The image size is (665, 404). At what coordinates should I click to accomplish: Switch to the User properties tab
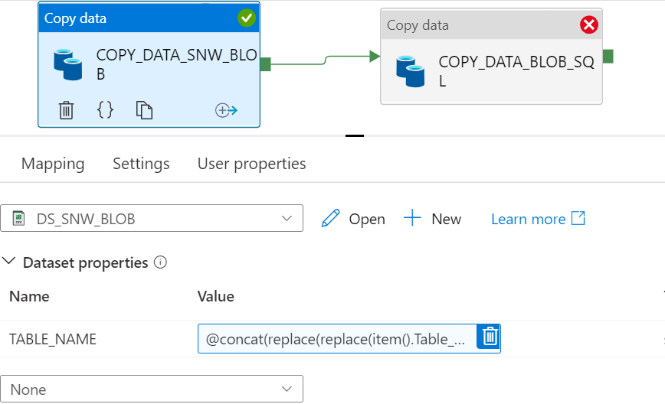(252, 164)
